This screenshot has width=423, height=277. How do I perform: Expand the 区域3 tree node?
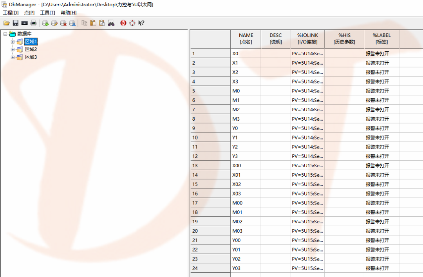13,58
